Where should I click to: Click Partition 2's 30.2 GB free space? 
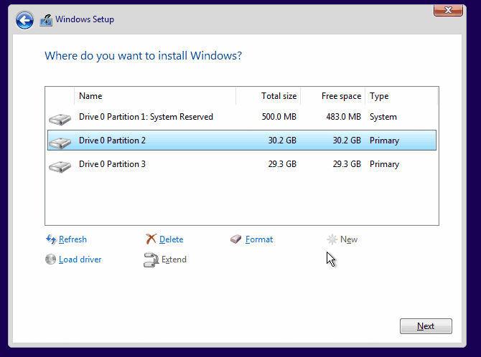coord(347,141)
